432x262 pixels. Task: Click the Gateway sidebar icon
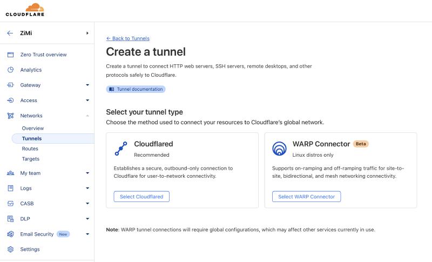(x=10, y=85)
